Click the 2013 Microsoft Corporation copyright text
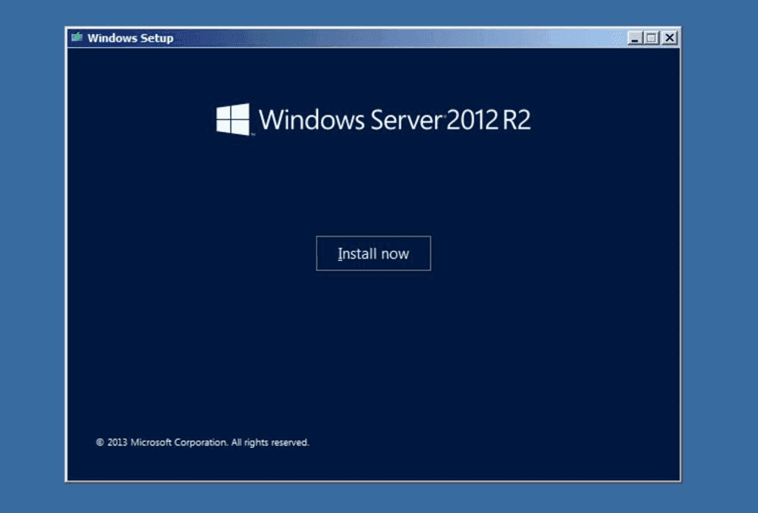Image resolution: width=758 pixels, height=513 pixels. 203,442
